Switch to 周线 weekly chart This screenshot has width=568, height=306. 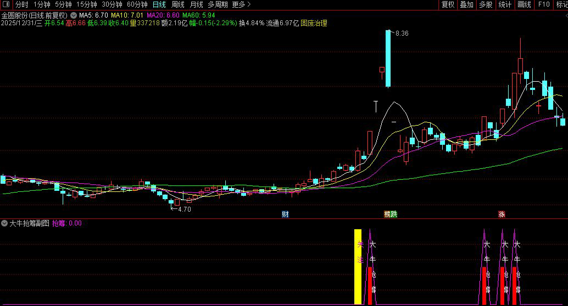178,5
